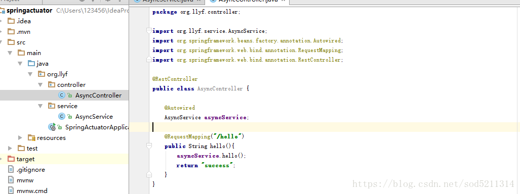Click the 'org.llyf.service.AsyncService' import

[222, 31]
